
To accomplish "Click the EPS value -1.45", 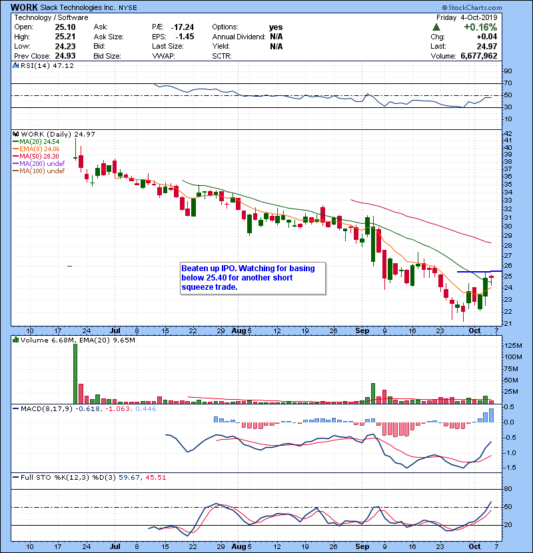I will 185,37.
